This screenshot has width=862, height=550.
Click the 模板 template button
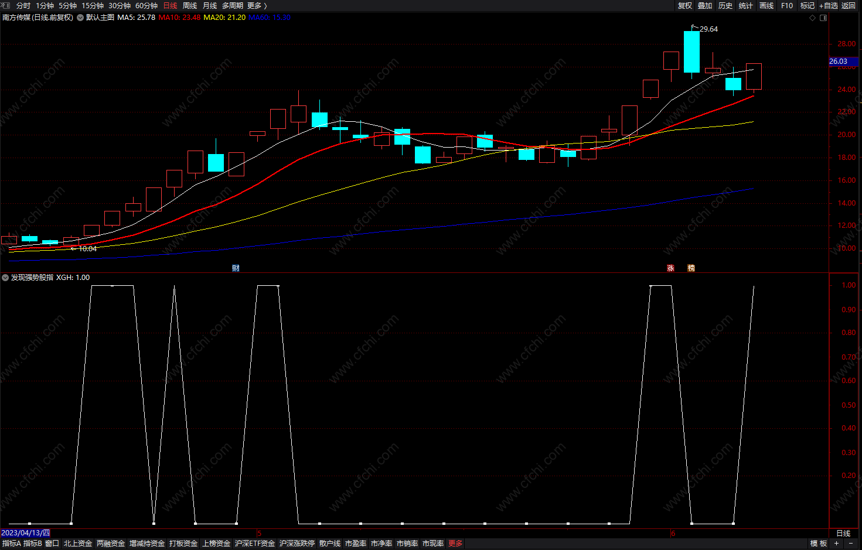819,544
